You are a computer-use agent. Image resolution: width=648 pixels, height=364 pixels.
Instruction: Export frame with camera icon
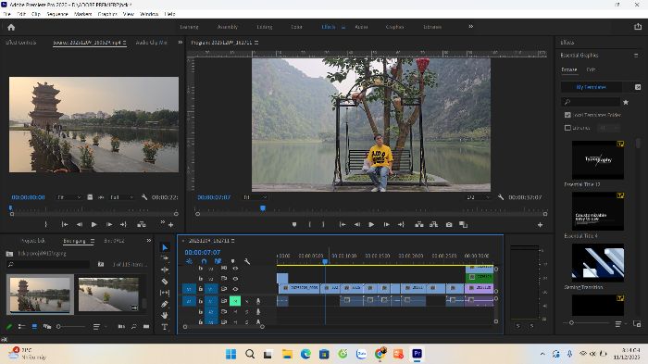(449, 224)
